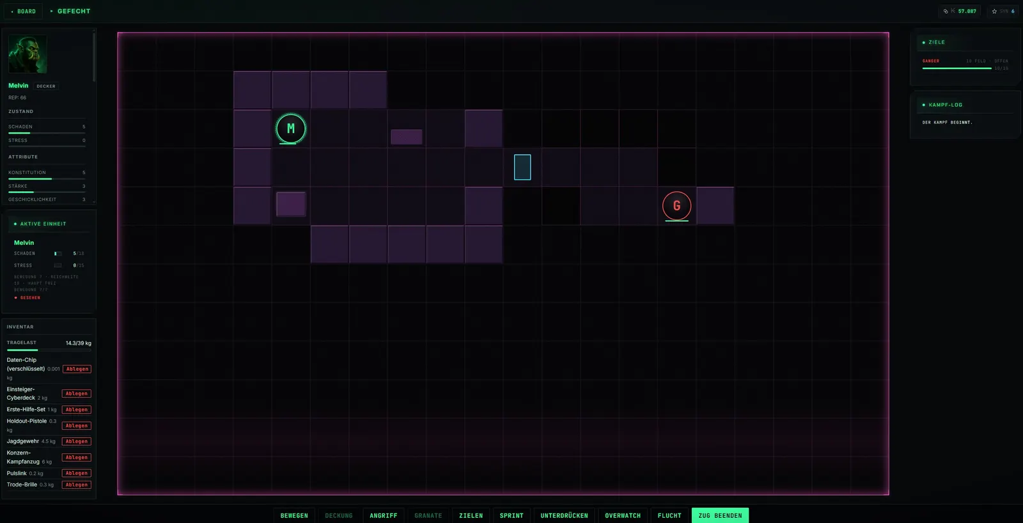Click the credits coin icon in header

(x=946, y=11)
